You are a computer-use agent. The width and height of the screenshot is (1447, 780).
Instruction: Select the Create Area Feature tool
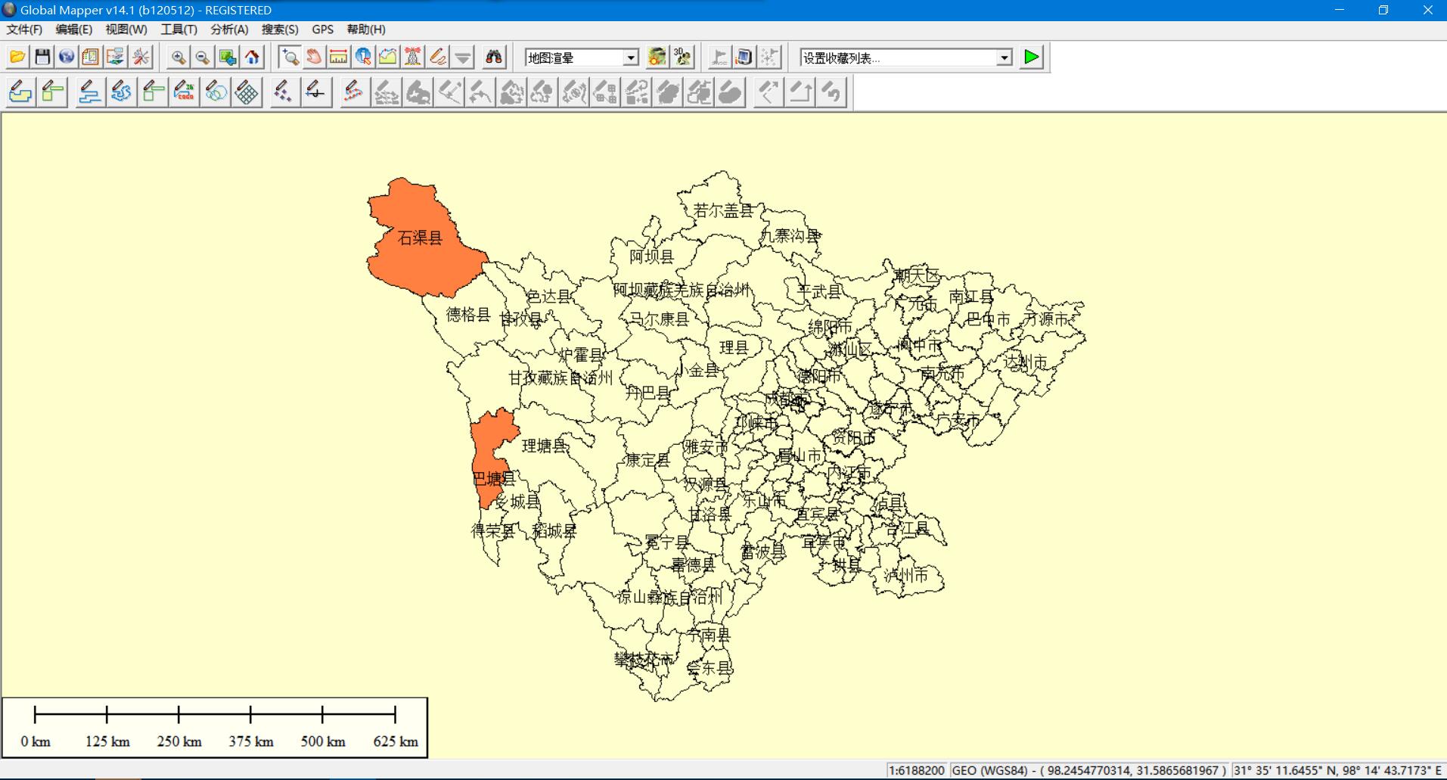coord(21,92)
